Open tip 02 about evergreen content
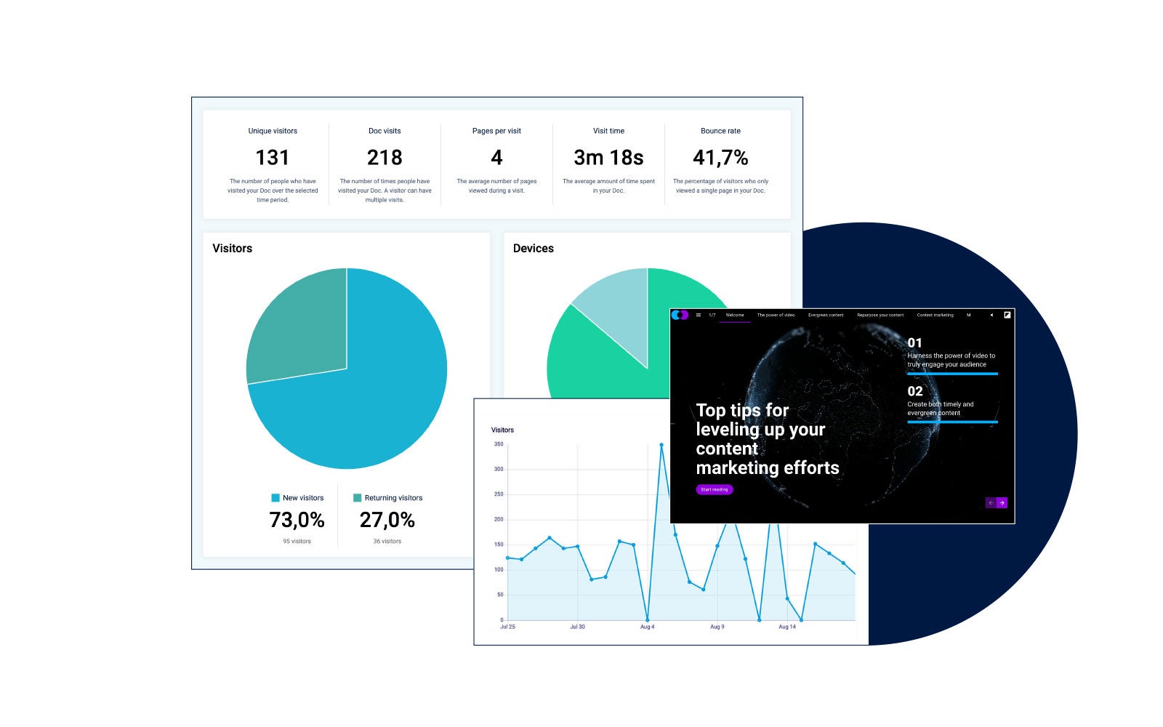The width and height of the screenshot is (1163, 727). coord(952,404)
